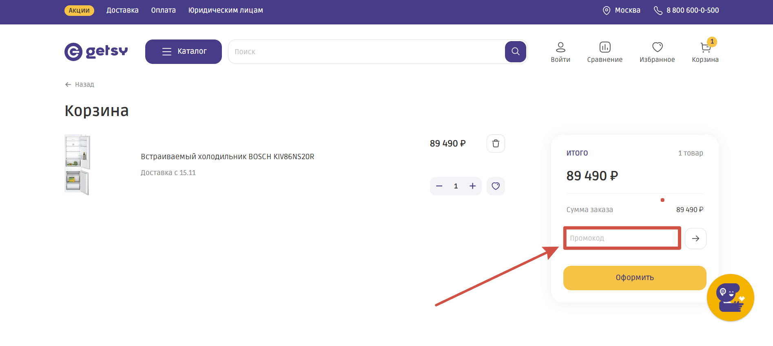Open Юридическим лицам section

[x=226, y=10]
